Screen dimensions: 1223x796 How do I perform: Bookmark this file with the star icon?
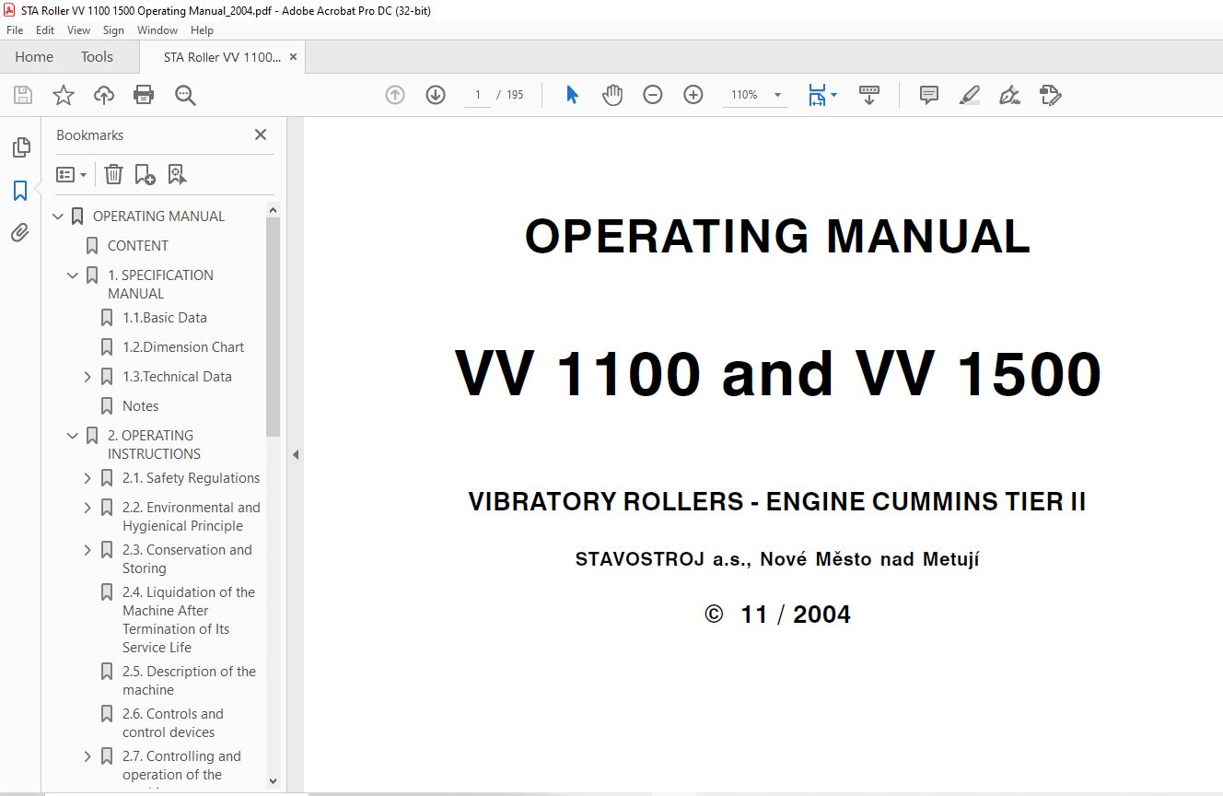point(64,95)
